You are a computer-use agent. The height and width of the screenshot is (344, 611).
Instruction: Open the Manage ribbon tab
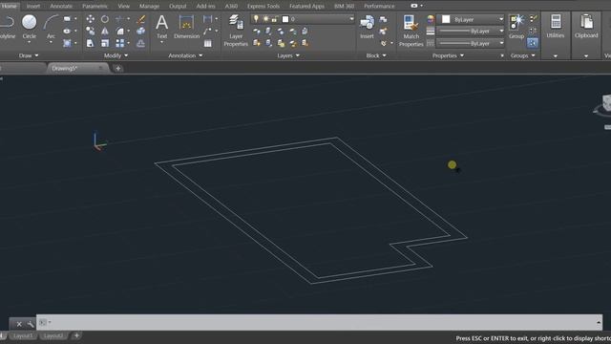(149, 6)
